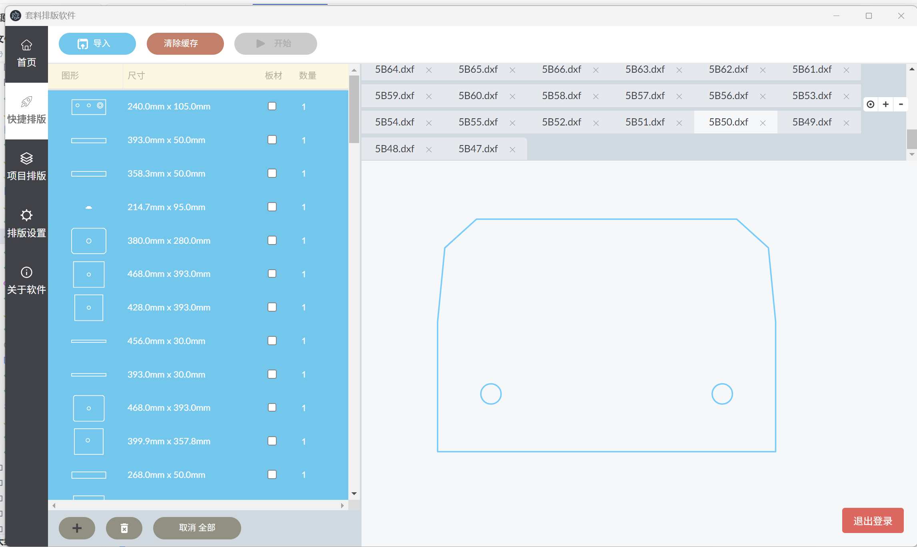Click the 退出登录 logout button

pyautogui.click(x=873, y=521)
